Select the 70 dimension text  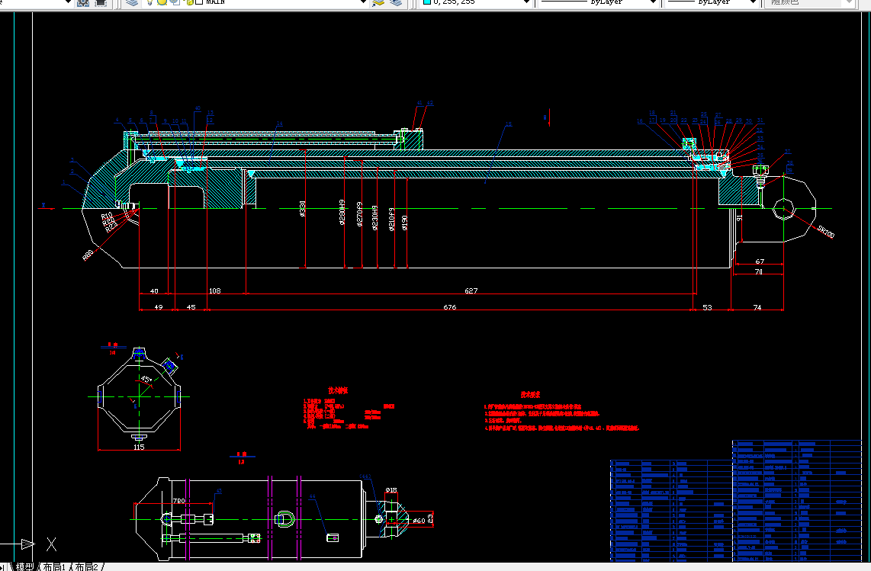click(759, 271)
